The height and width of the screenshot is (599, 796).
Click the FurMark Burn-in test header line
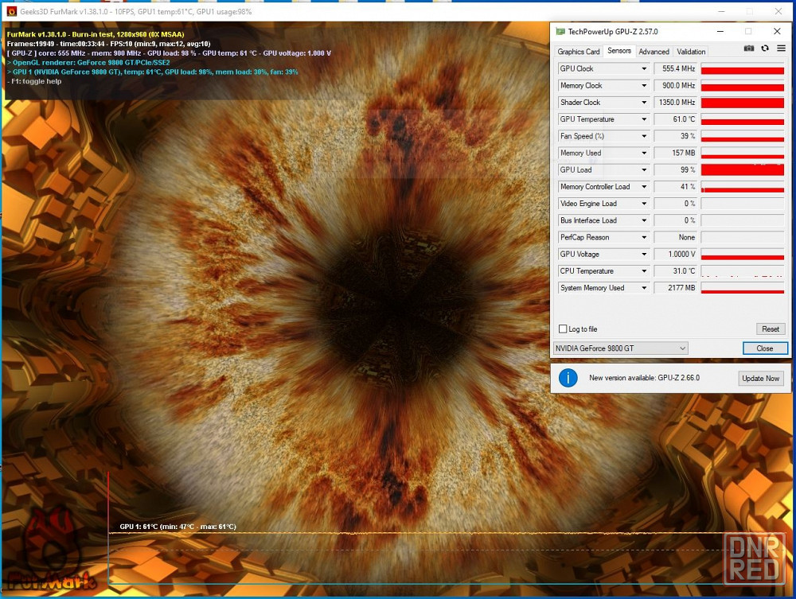tap(96, 34)
